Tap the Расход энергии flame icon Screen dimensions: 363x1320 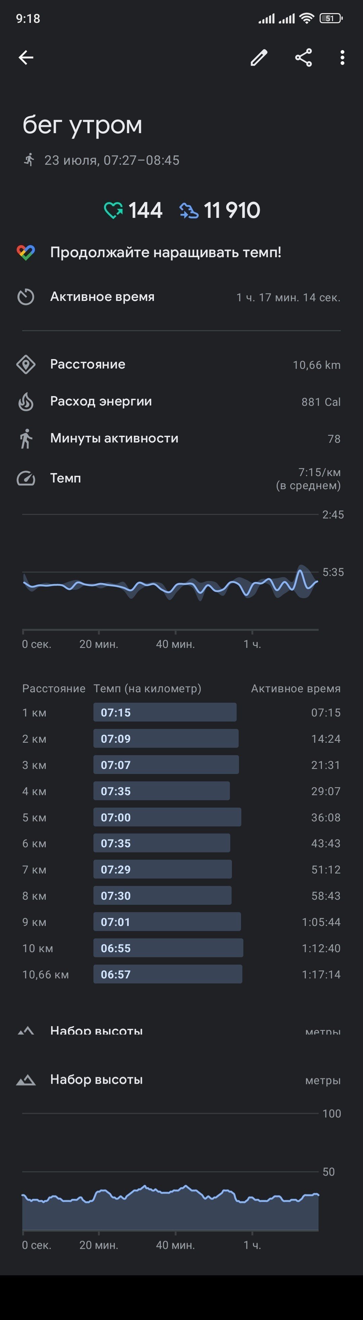[x=26, y=401]
